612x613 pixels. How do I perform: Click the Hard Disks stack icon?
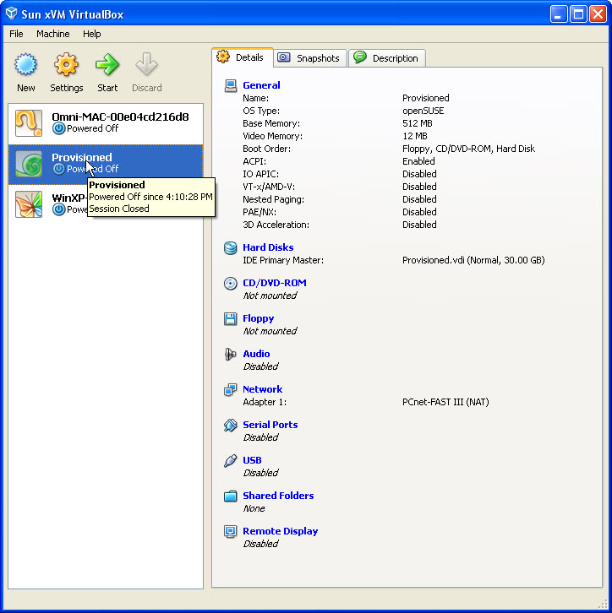231,248
